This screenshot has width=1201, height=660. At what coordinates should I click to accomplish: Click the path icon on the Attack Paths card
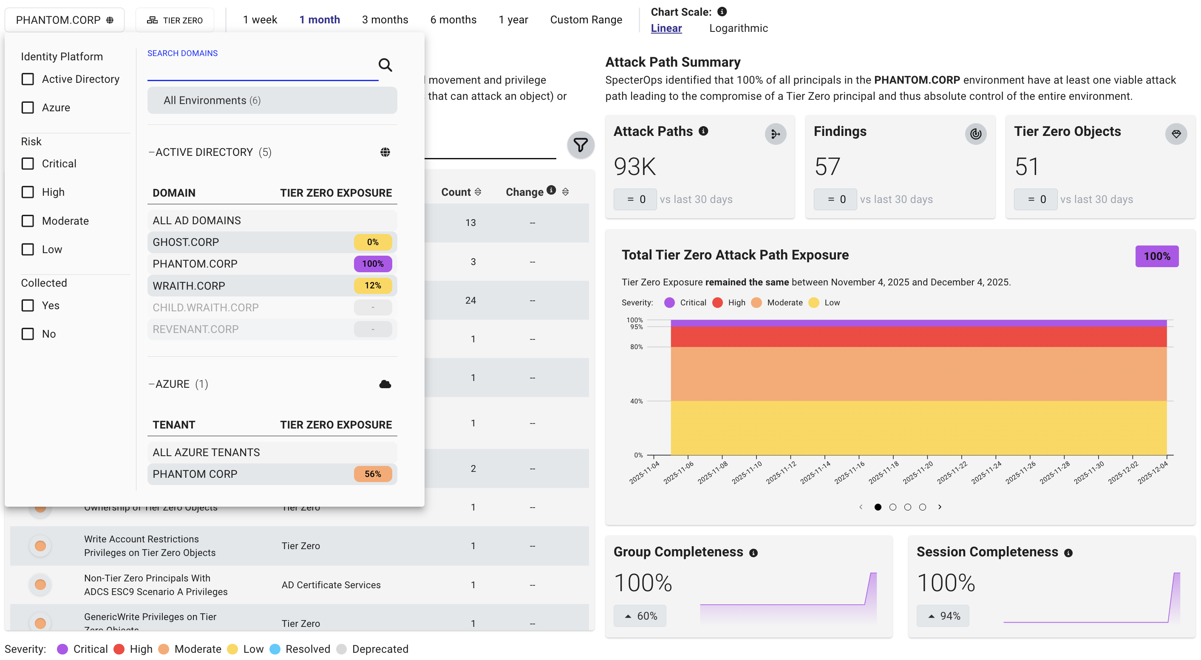click(x=775, y=134)
